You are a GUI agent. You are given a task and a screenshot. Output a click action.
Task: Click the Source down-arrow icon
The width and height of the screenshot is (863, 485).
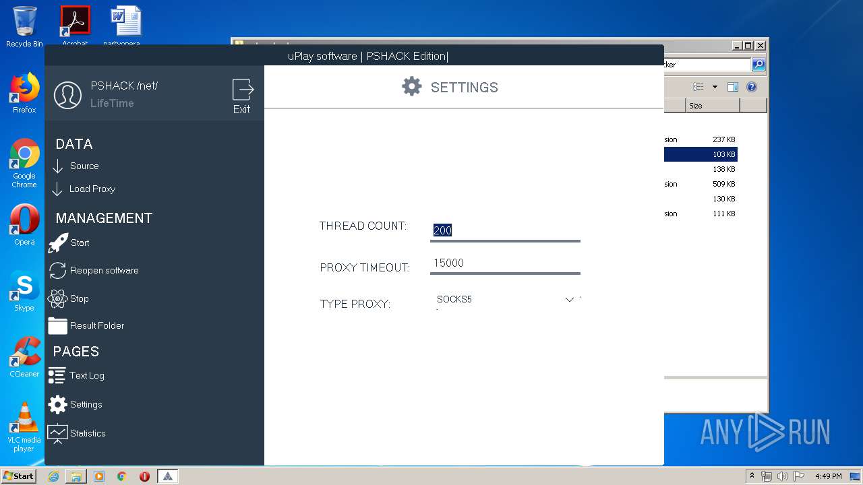pos(58,166)
